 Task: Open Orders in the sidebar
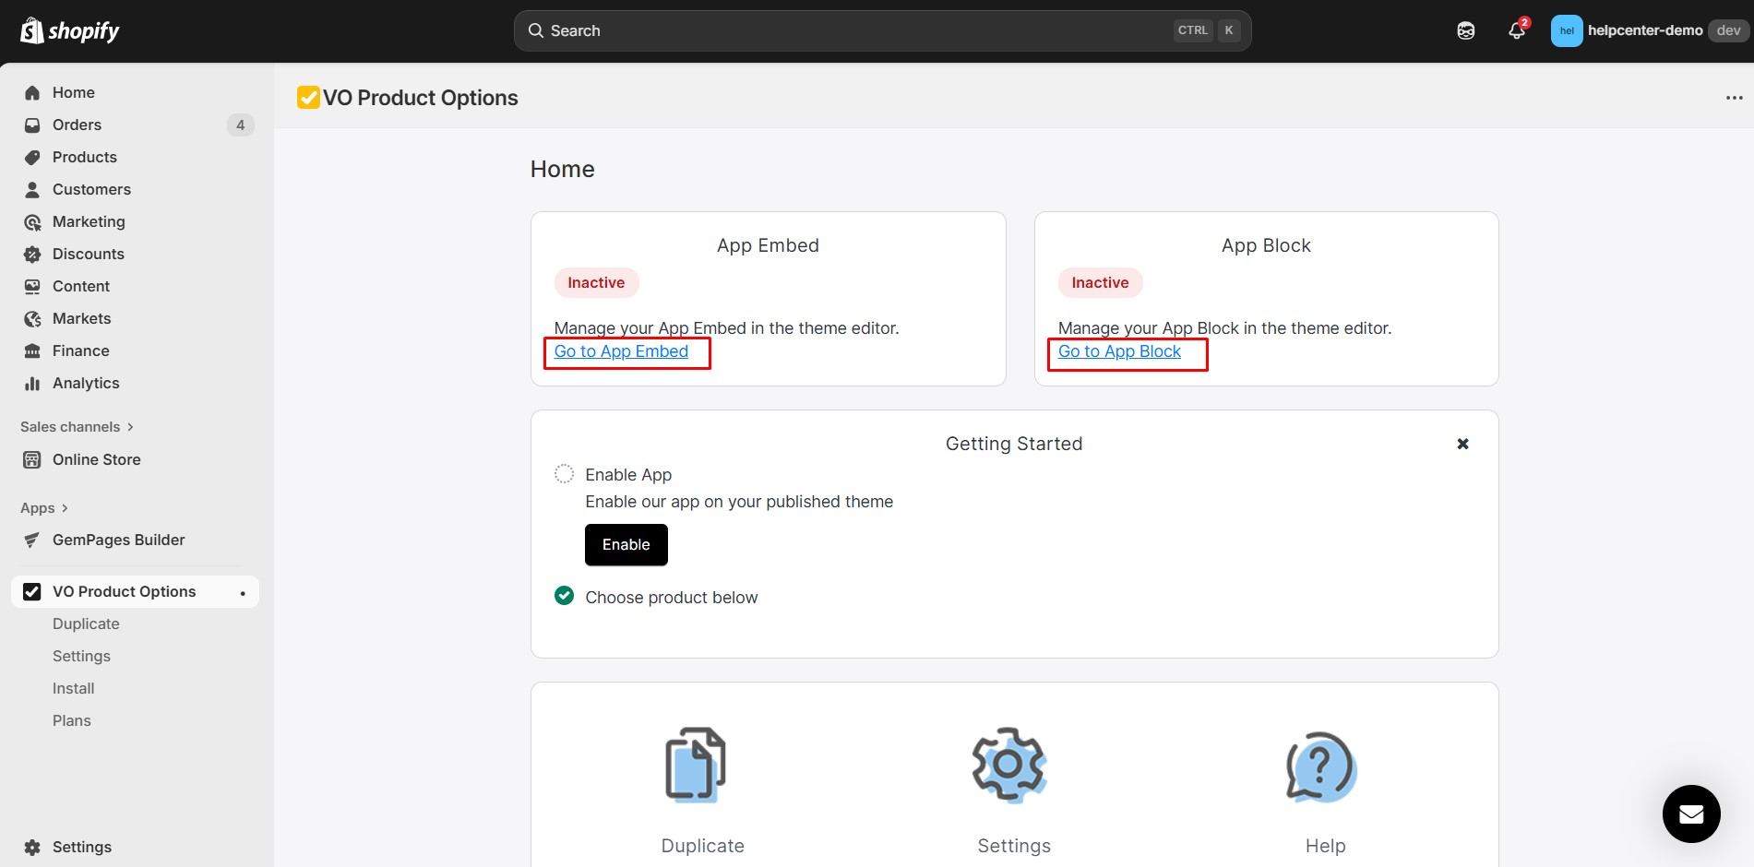pos(77,125)
